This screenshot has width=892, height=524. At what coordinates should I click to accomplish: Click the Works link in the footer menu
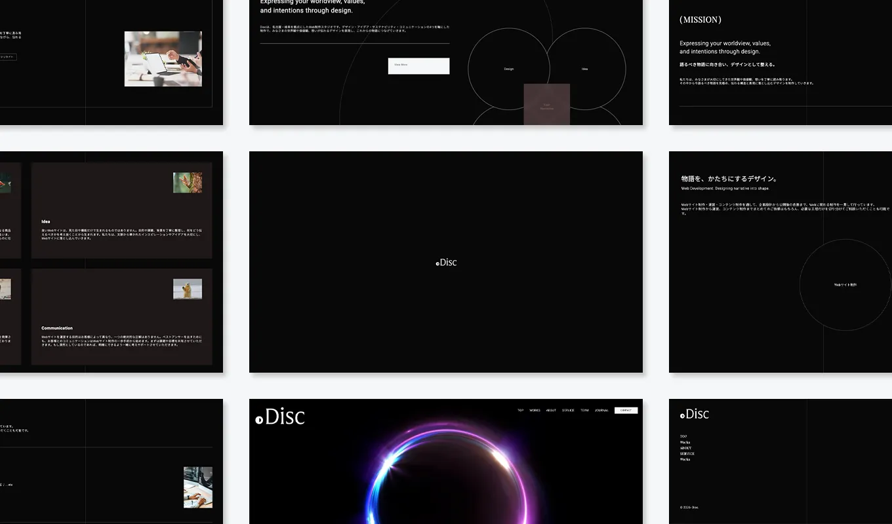685,442
